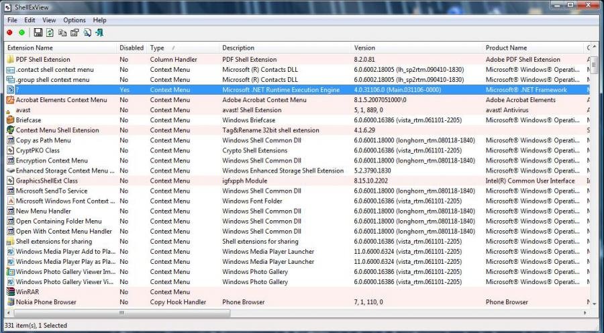Click the WinRAR books icon

11,292
